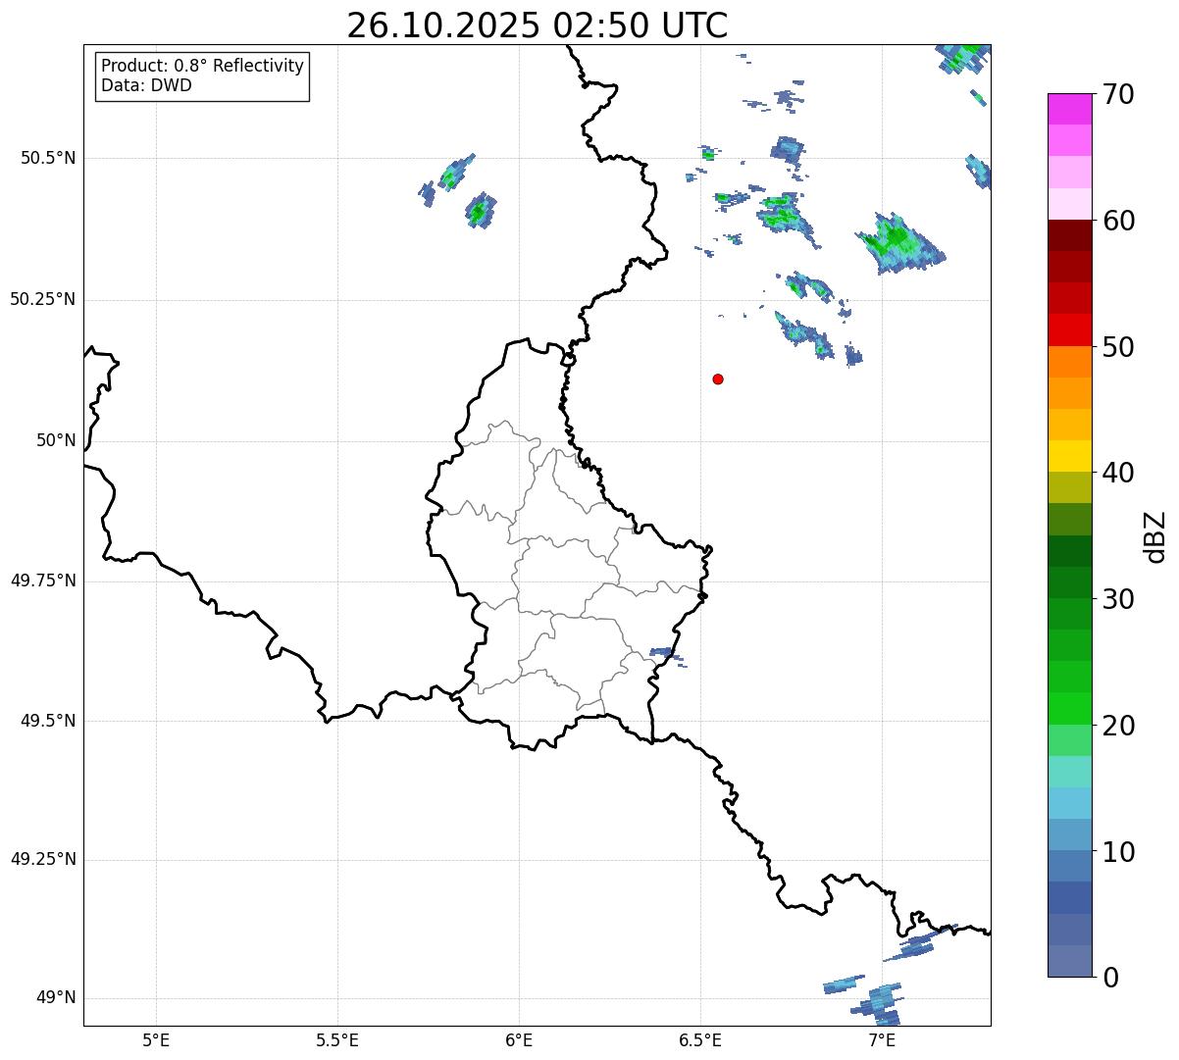Click the colorbar 0 tick label
The image size is (1179, 1060).
[1109, 978]
